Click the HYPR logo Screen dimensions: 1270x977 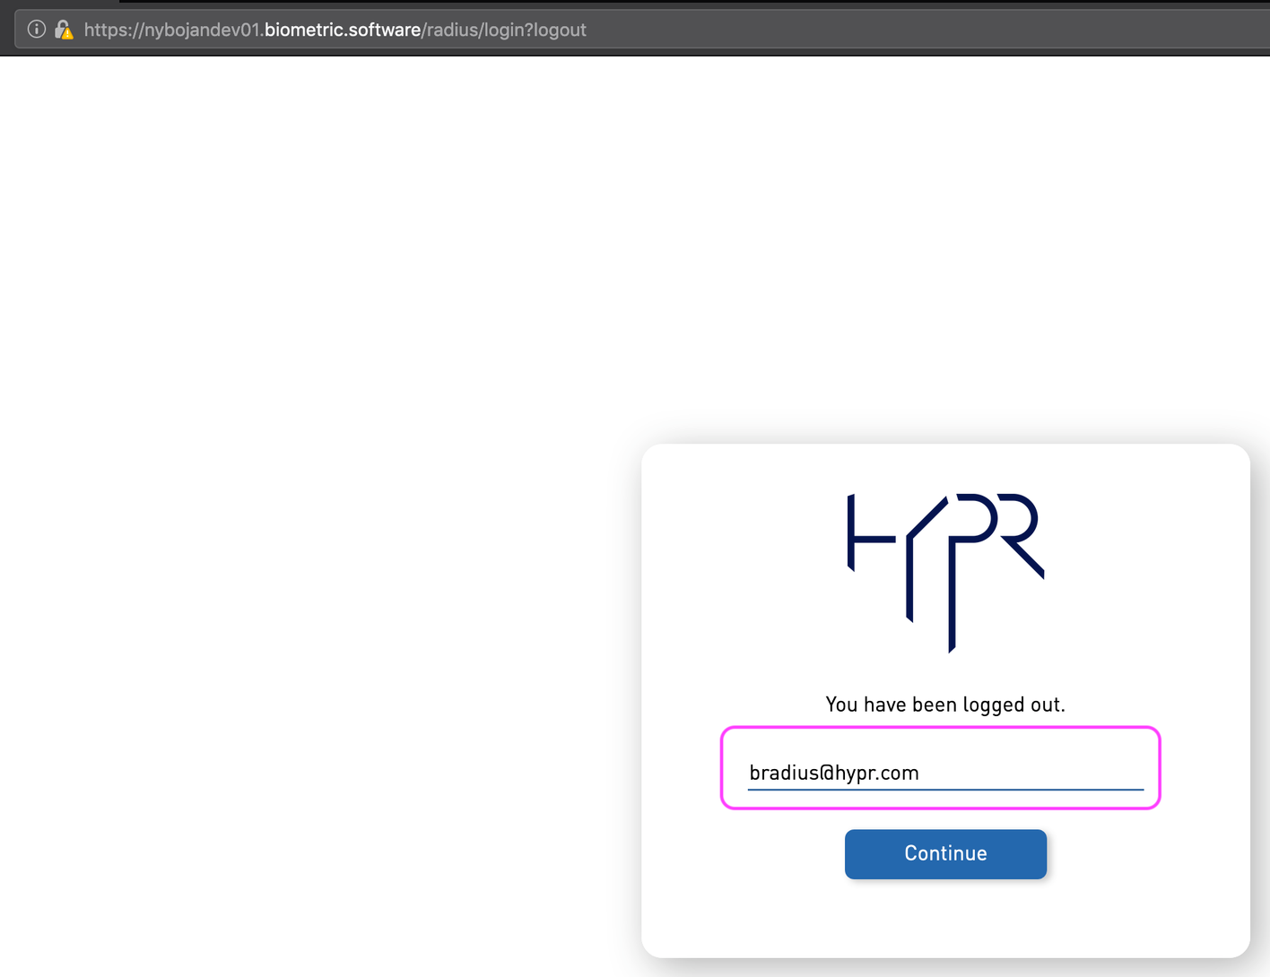[x=945, y=572]
